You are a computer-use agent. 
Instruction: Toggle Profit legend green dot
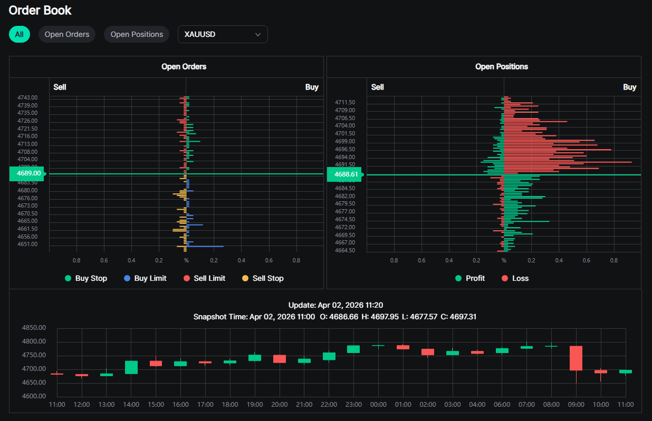[x=458, y=278]
